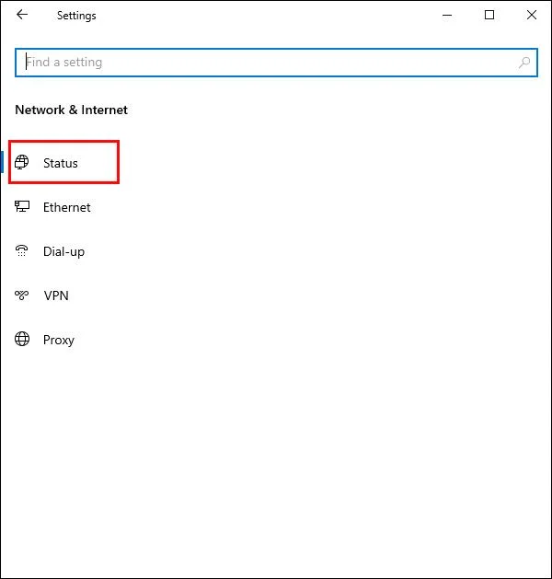Click the Network & Internet heading

click(x=72, y=110)
